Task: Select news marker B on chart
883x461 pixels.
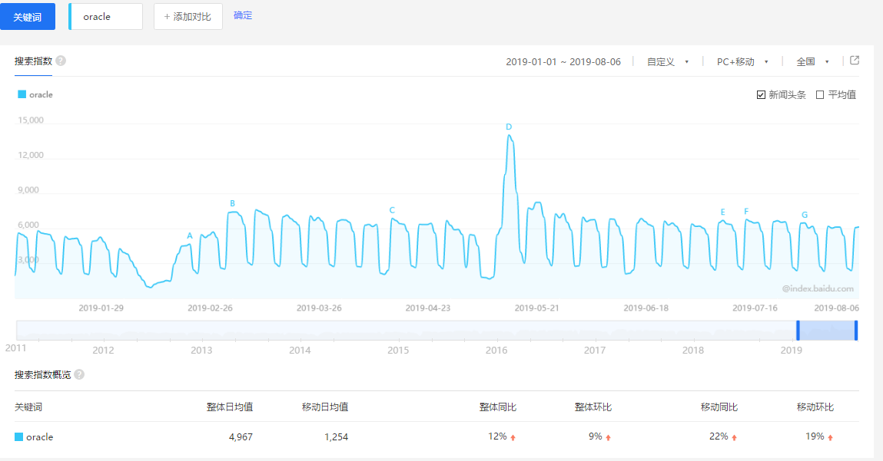Action: click(232, 203)
